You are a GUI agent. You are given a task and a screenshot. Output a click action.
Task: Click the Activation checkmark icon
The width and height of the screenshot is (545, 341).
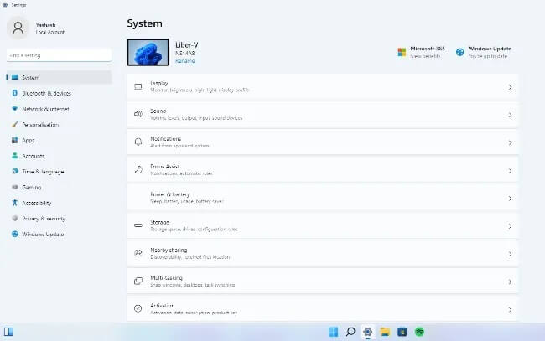pos(138,308)
